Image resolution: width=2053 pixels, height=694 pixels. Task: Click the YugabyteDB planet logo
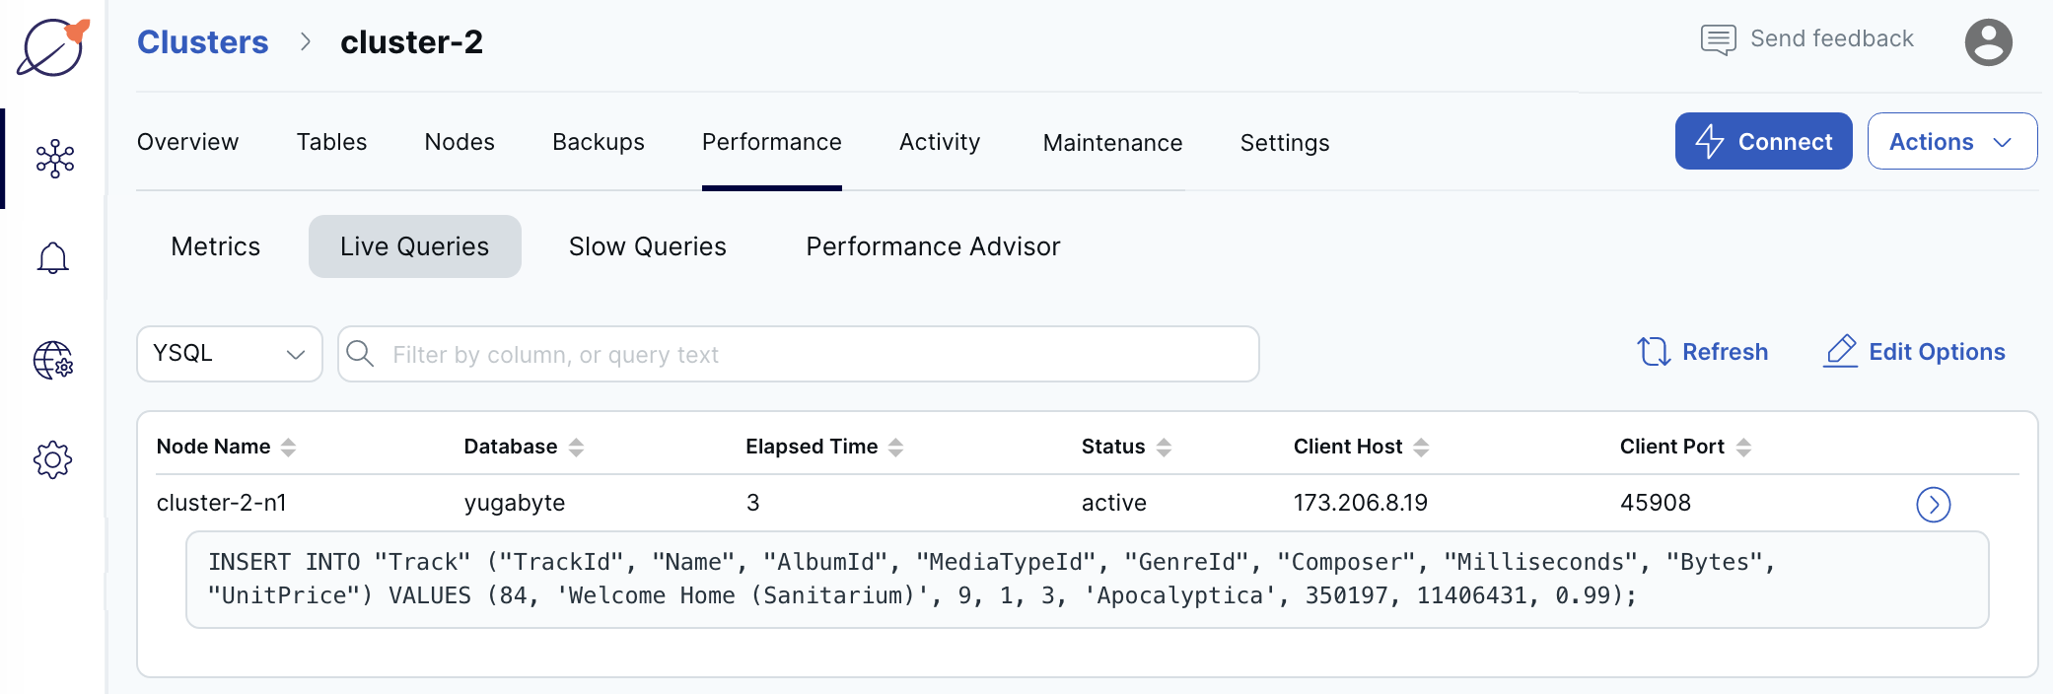52,46
